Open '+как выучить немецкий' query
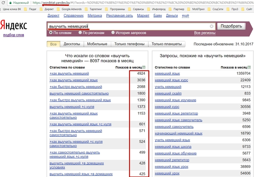254x177 pixels. [69, 73]
